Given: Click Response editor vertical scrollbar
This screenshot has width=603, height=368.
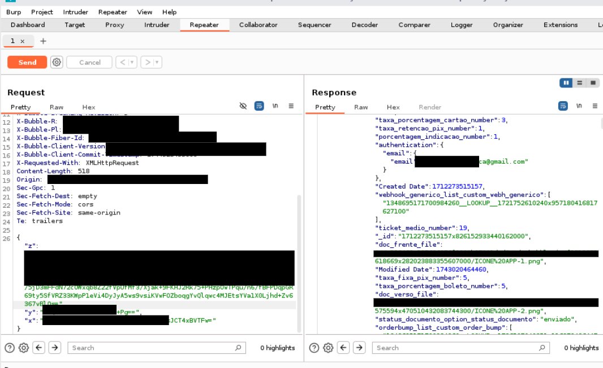Looking at the screenshot, I should [601, 123].
